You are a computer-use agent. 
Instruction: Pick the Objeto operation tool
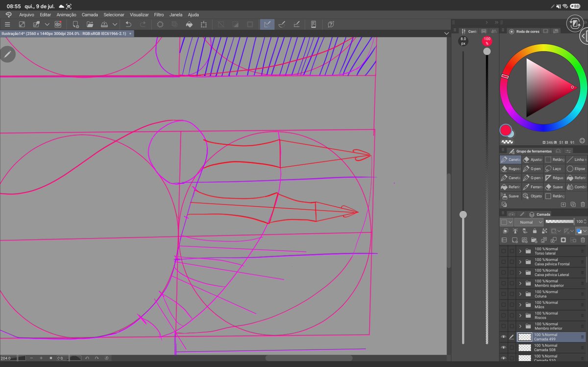point(533,196)
